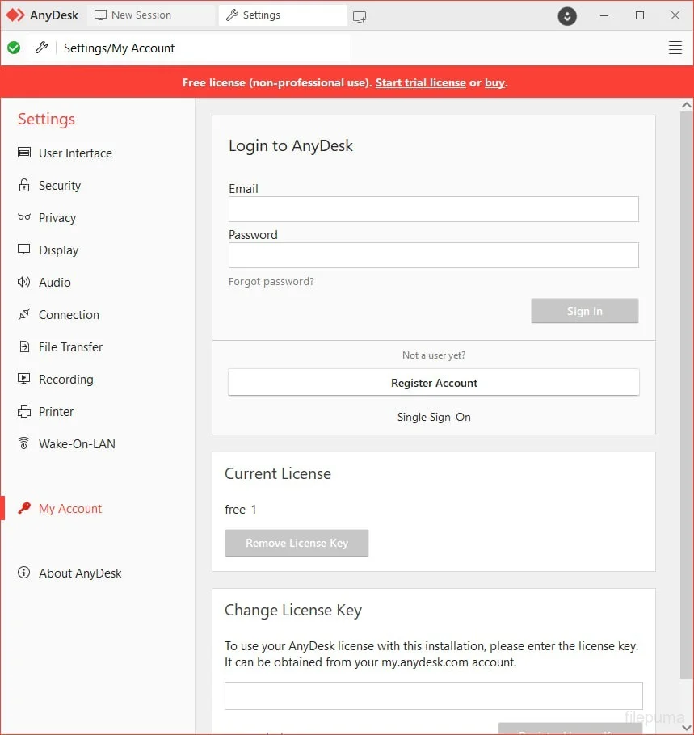The image size is (694, 735).
Task: Click the Settings/My Account address field
Action: pos(204,48)
